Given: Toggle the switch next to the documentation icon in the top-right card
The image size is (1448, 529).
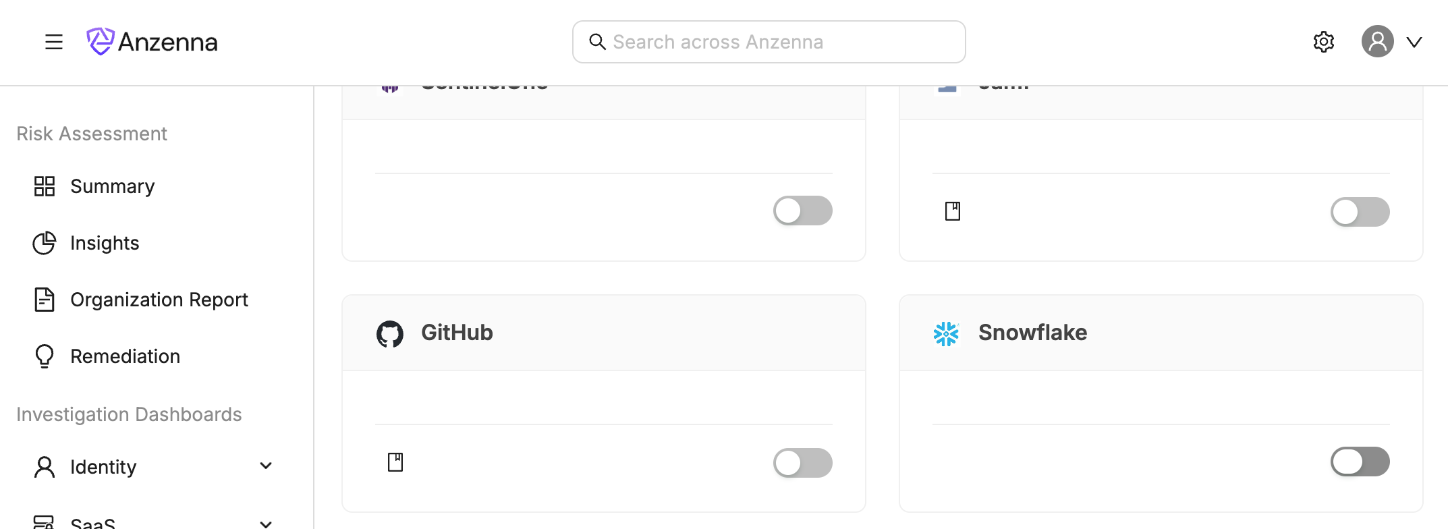Looking at the screenshot, I should coord(1360,212).
